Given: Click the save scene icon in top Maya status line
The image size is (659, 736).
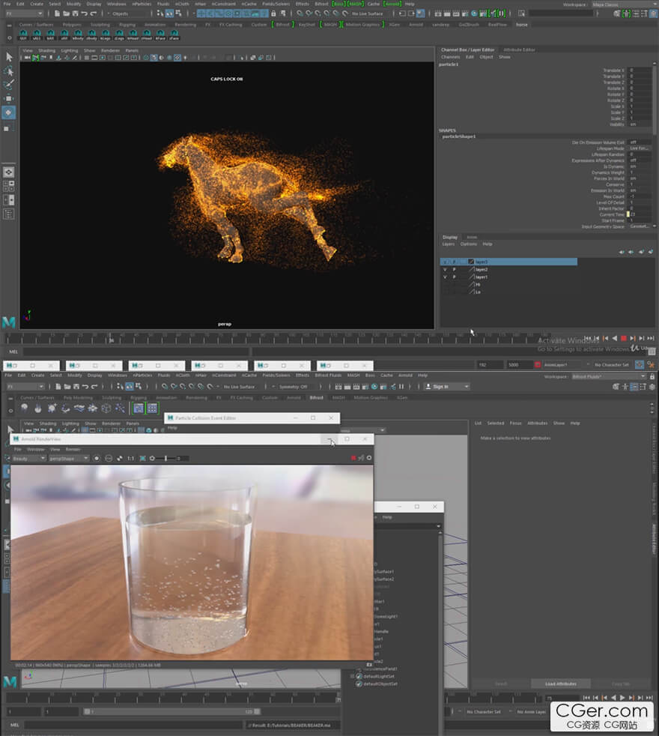Looking at the screenshot, I should (75, 13).
